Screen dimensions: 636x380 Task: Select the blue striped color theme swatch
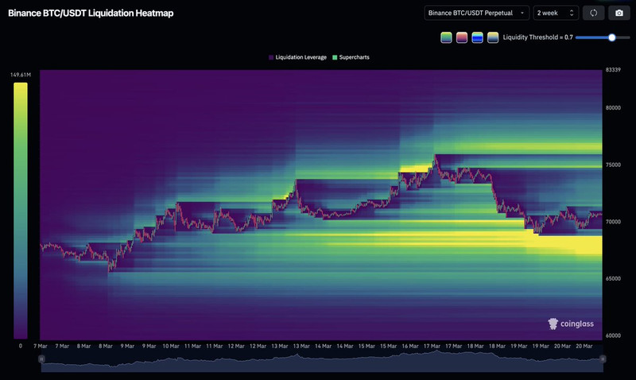(478, 37)
